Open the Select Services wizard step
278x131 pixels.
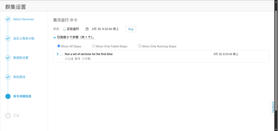23,19
